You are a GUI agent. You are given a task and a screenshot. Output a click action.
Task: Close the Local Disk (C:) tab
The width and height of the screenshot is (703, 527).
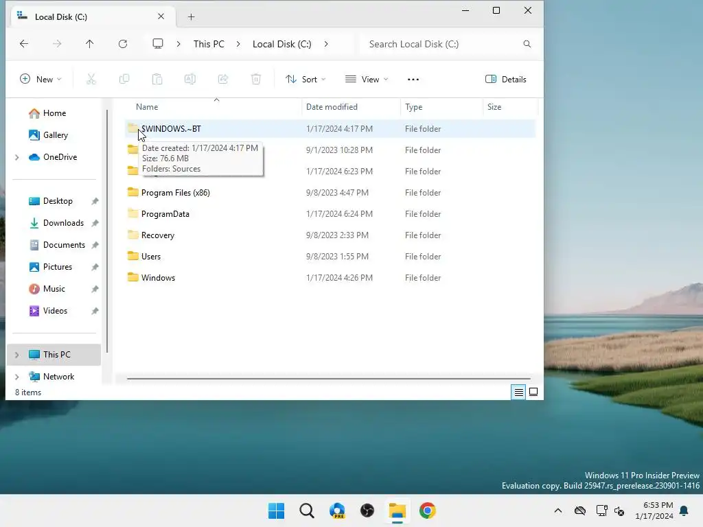(x=161, y=16)
